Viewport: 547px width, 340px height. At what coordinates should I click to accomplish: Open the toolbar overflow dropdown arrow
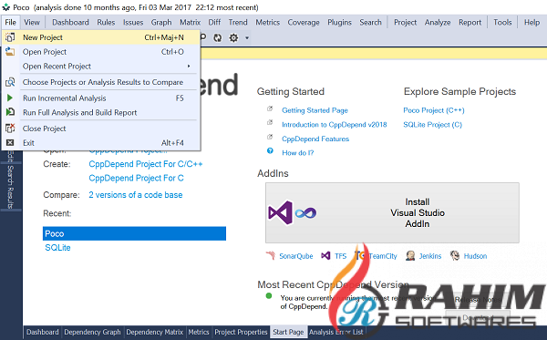coord(247,37)
